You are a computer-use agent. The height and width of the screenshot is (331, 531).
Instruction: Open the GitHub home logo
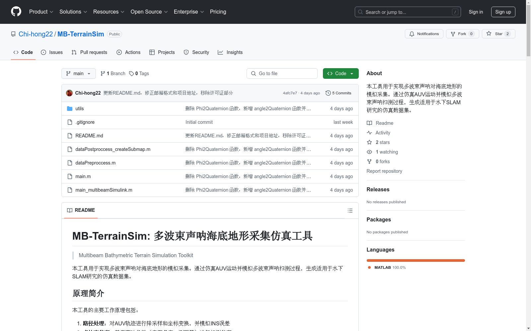coord(16,12)
